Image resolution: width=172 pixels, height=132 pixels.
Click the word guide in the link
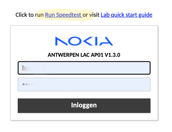pos(145,15)
